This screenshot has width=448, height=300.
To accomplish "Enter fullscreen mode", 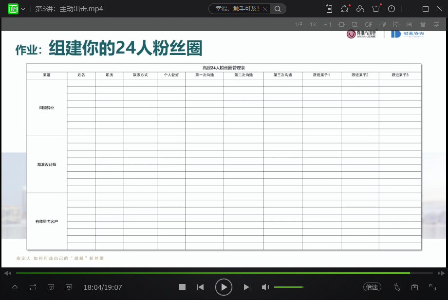I will pos(432,287).
